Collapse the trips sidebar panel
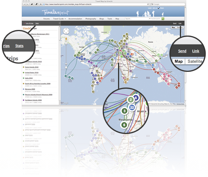The image size is (208, 177). [60, 23]
